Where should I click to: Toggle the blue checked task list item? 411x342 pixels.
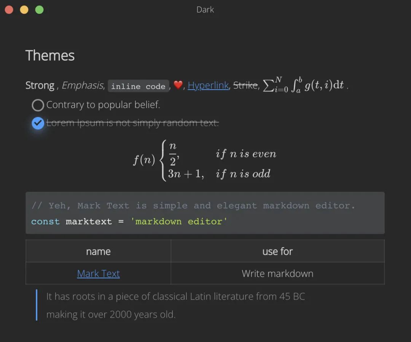point(38,123)
